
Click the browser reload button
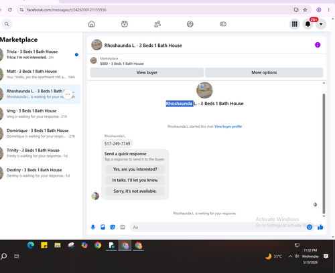tap(10, 9)
